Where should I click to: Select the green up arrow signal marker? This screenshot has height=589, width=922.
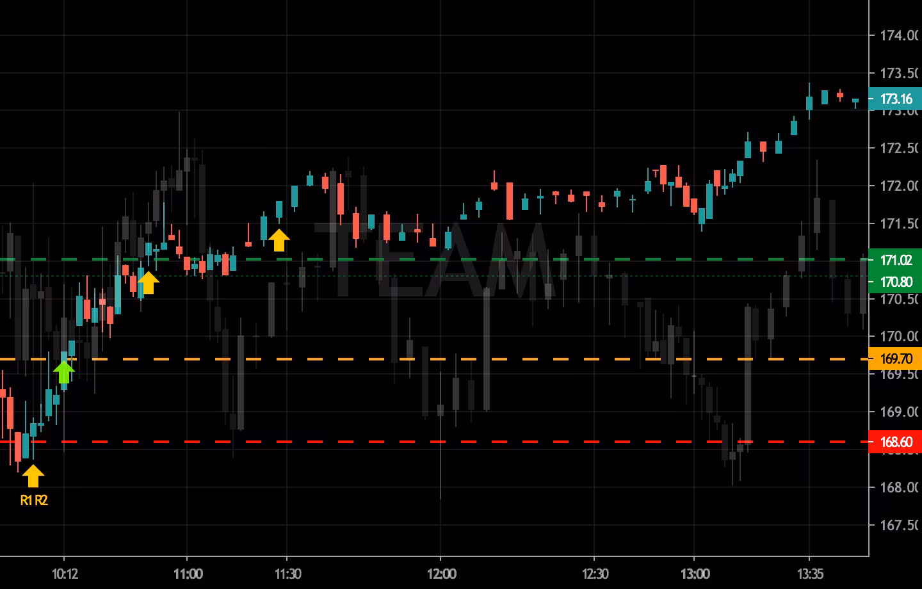64,372
